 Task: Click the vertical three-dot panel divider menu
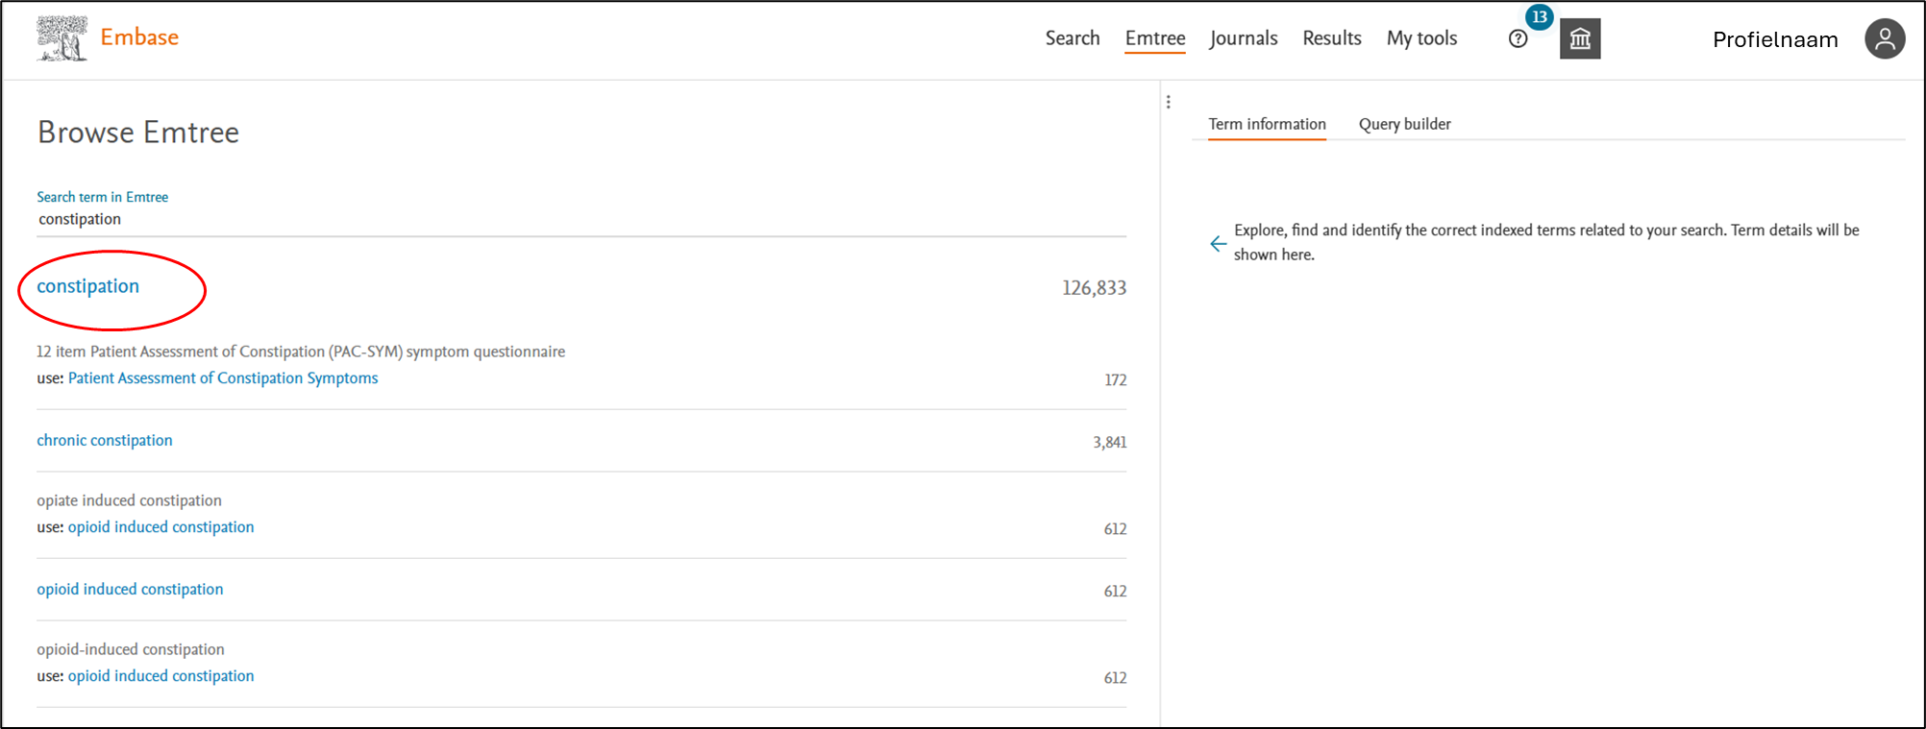(x=1168, y=102)
